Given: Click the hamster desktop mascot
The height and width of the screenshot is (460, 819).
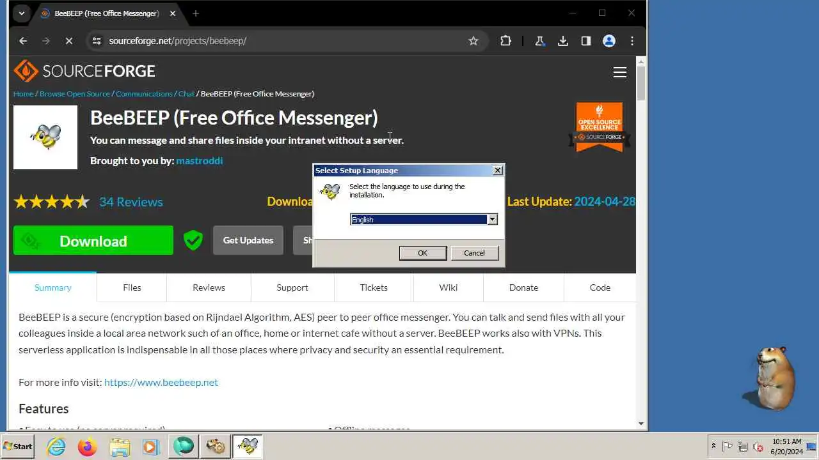Looking at the screenshot, I should 770,378.
